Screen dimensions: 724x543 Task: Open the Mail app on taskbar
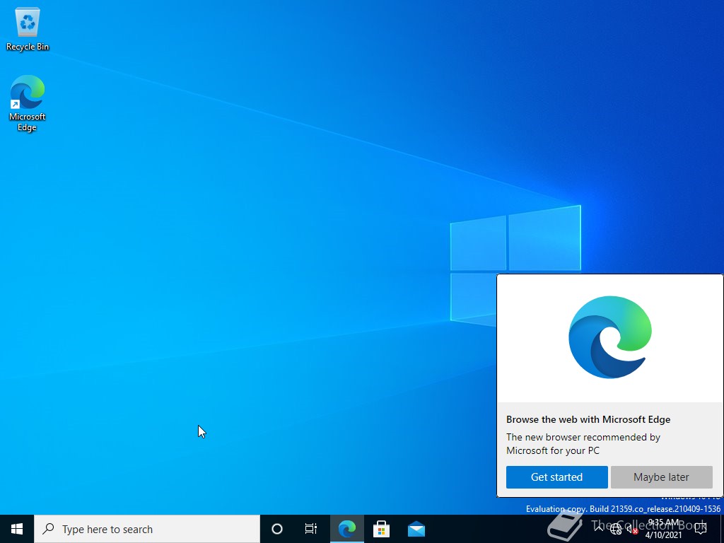[x=416, y=529]
